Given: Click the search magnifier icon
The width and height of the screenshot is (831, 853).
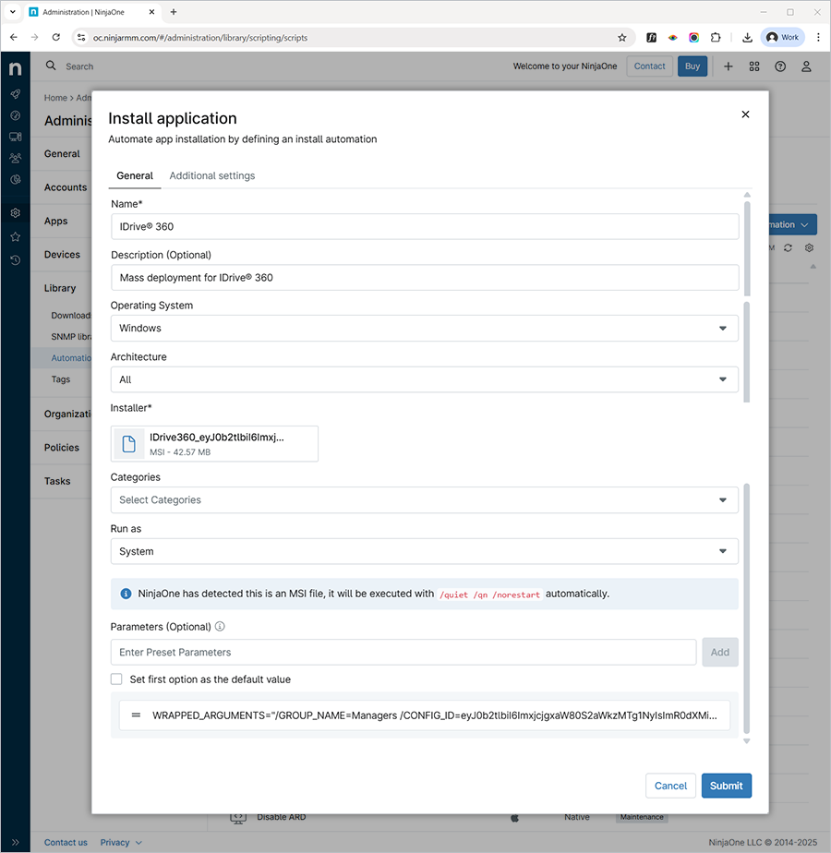Looking at the screenshot, I should (x=51, y=66).
